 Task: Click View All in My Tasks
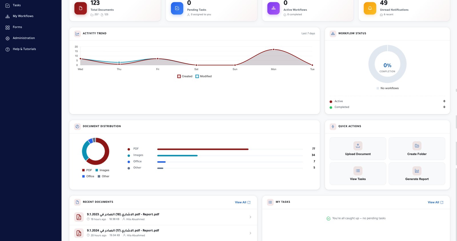click(435, 202)
